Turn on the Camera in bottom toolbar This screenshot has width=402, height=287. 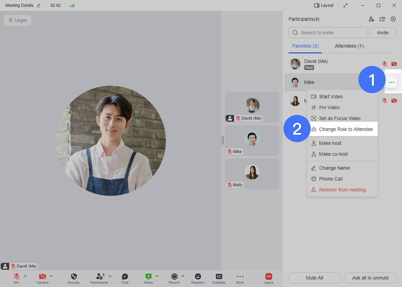tap(42, 276)
